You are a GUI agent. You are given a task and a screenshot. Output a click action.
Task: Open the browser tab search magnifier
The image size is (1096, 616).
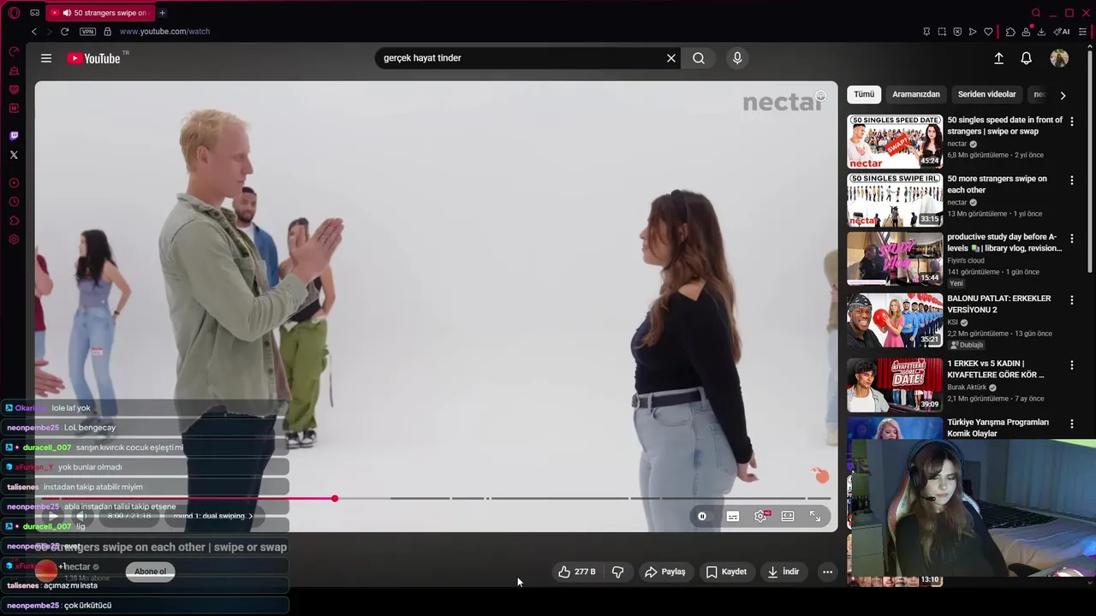pos(1036,13)
